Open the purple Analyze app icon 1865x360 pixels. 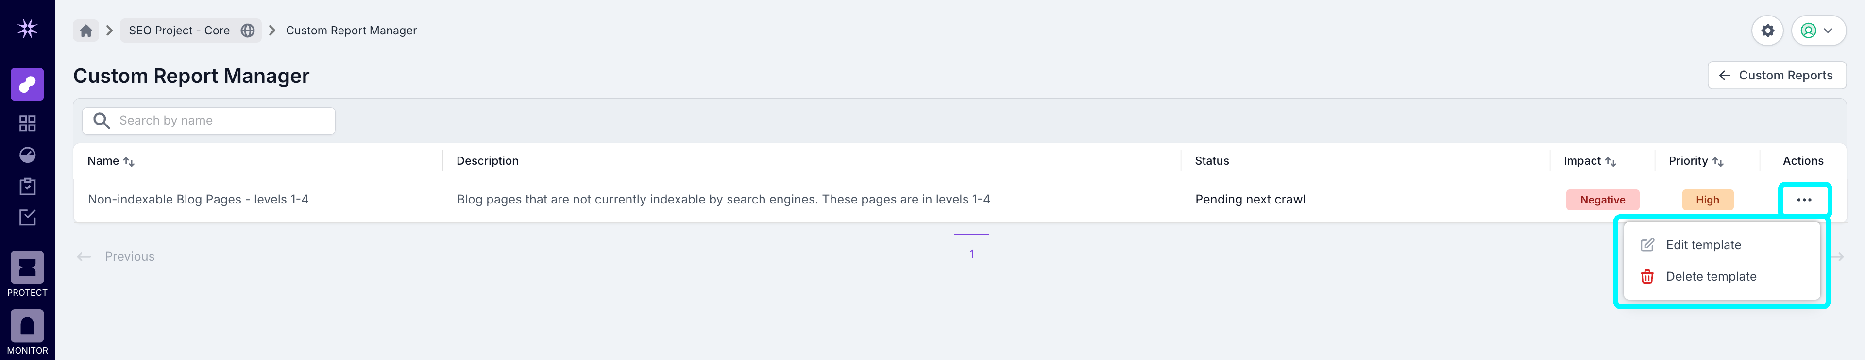28,85
